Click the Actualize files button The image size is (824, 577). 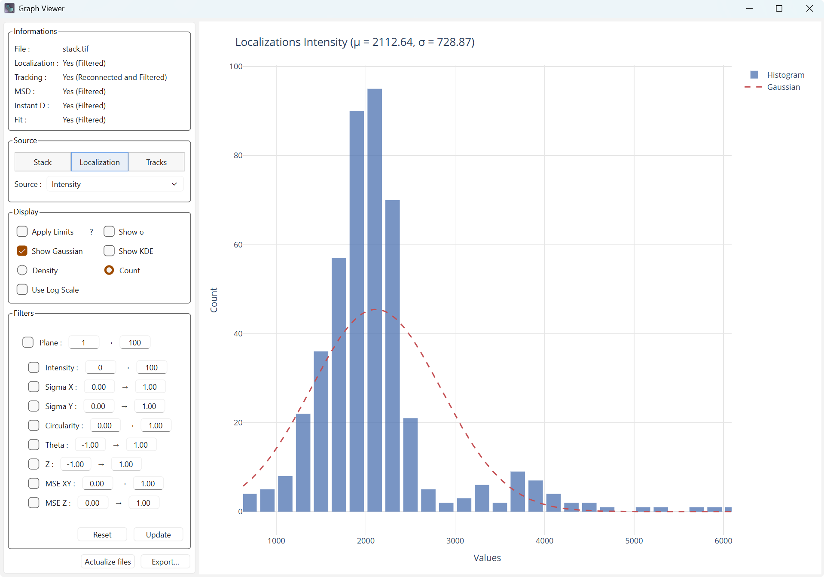tap(107, 562)
